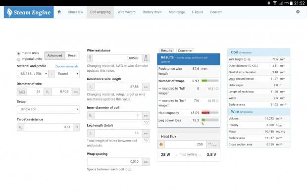Open Mod range tab
This screenshot has width=307, height=192.
177,12
